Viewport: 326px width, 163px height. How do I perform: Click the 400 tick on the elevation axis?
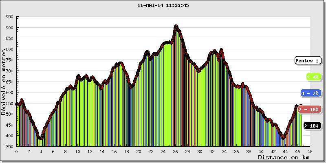(9, 136)
